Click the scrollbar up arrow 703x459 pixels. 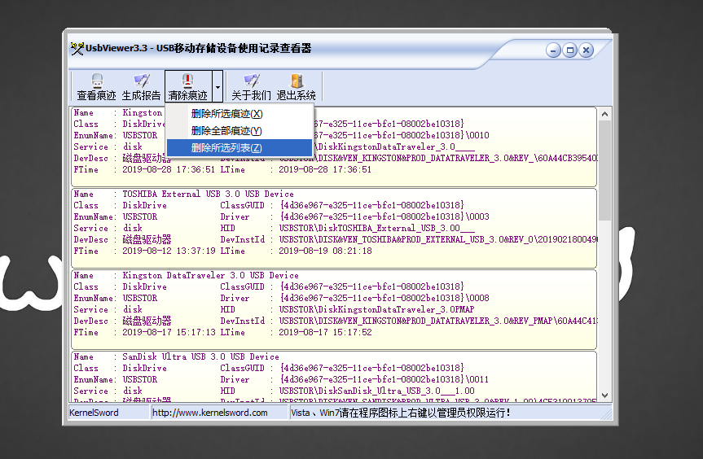pyautogui.click(x=604, y=114)
